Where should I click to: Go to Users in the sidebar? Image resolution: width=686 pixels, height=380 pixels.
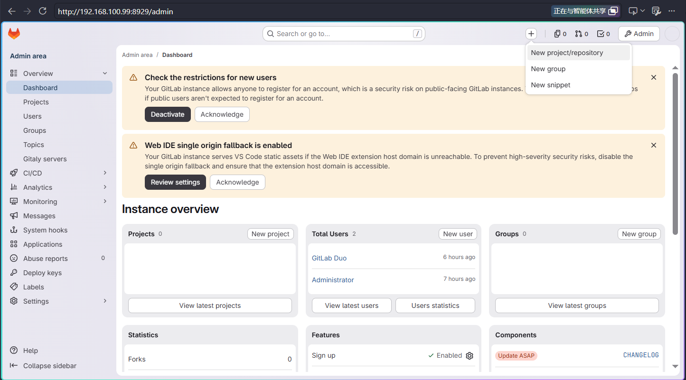tap(59, 116)
